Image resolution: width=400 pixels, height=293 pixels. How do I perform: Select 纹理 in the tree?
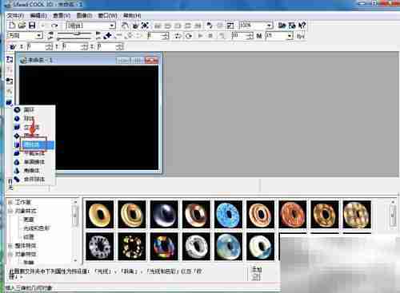[x=29, y=236]
